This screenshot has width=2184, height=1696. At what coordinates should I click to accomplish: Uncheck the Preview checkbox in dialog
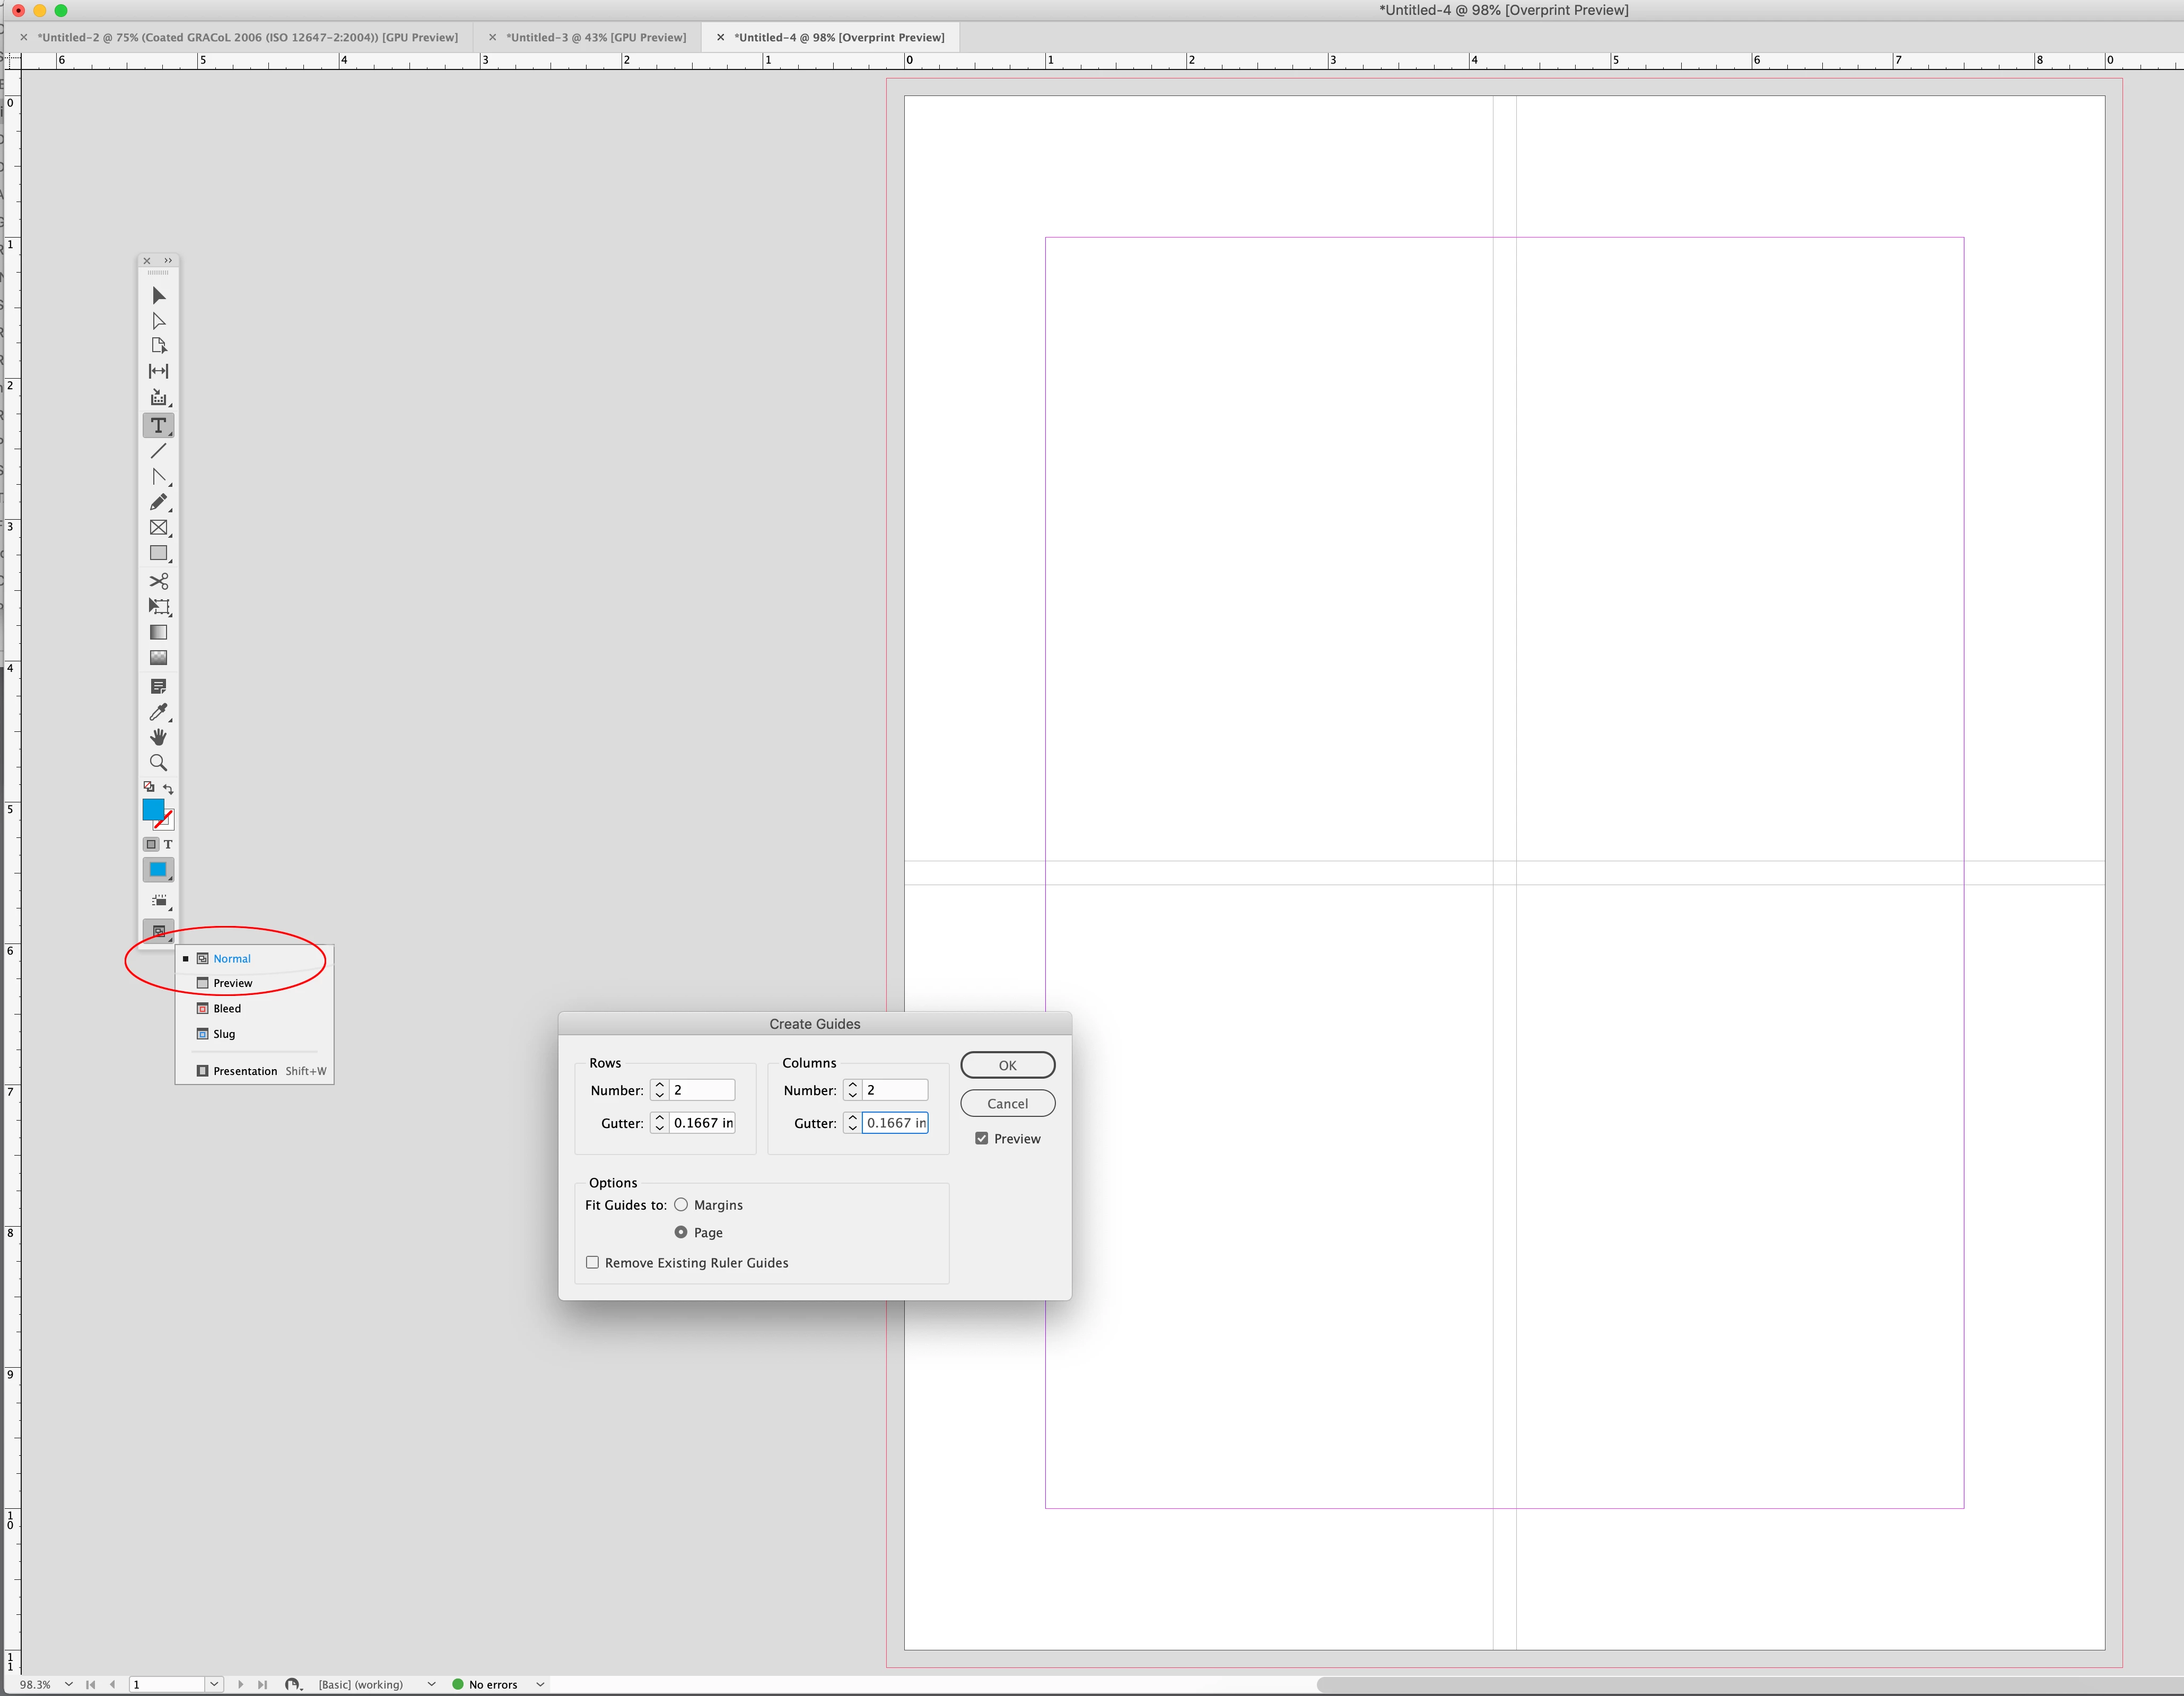pyautogui.click(x=982, y=1139)
